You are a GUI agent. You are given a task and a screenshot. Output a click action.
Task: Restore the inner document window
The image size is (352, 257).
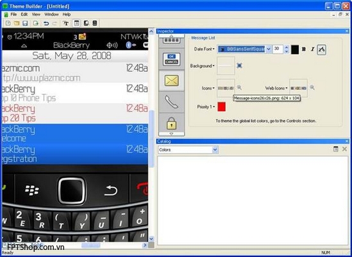[x=340, y=14]
